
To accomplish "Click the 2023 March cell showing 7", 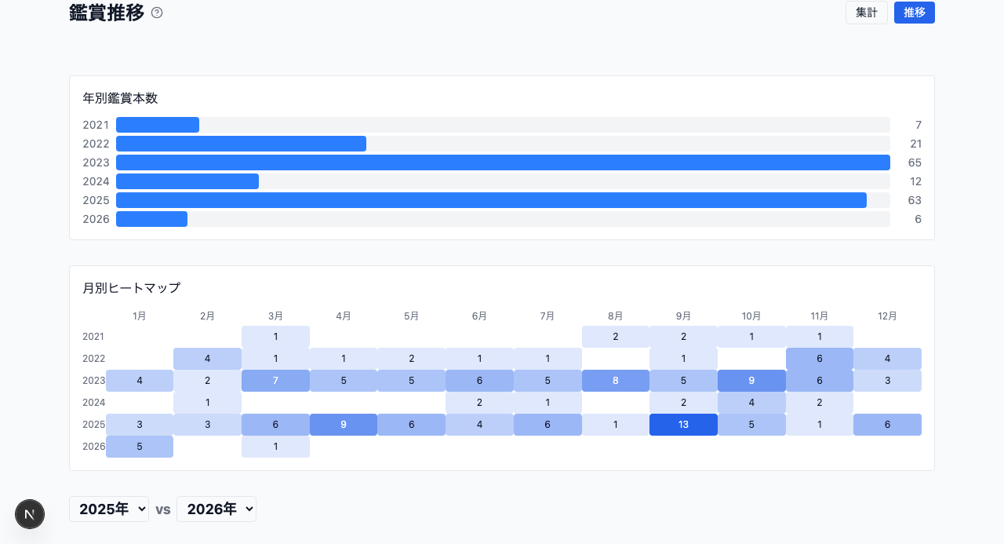I will point(275,381).
